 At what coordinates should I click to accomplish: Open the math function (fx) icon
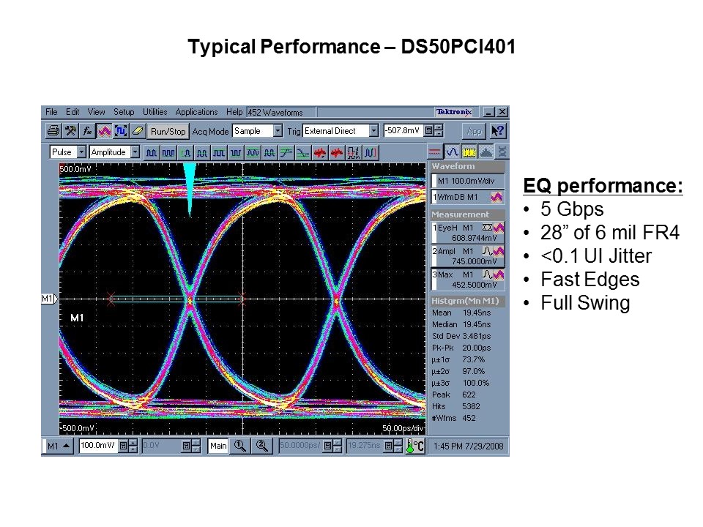(86, 130)
